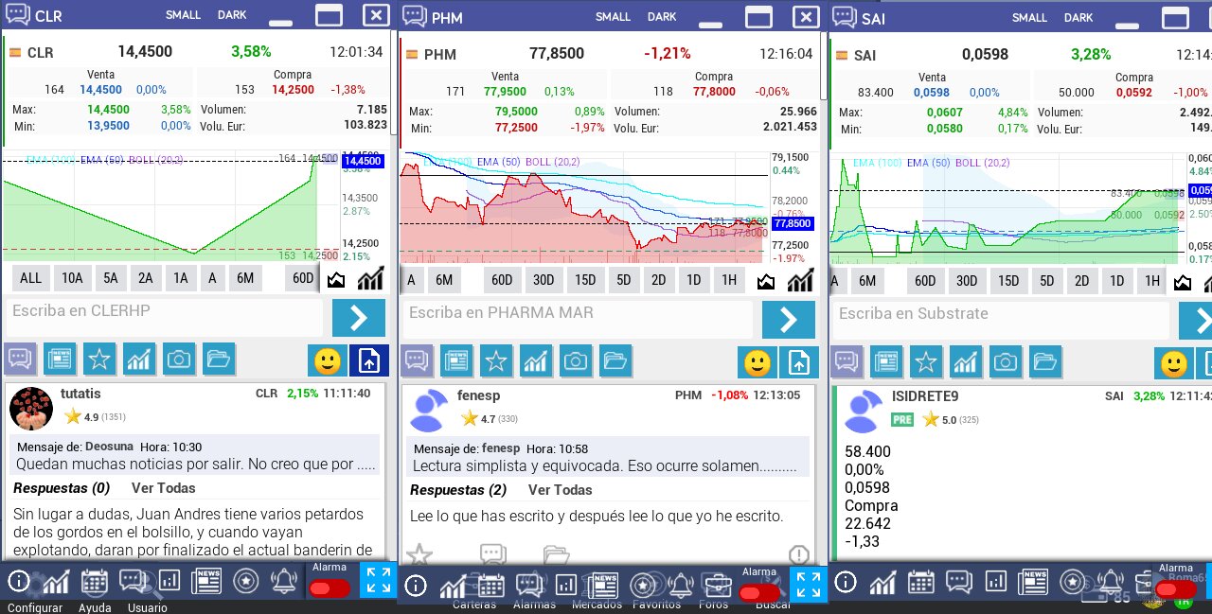Open chat messages icon in CLR window
The width and height of the screenshot is (1212, 614).
[x=21, y=360]
